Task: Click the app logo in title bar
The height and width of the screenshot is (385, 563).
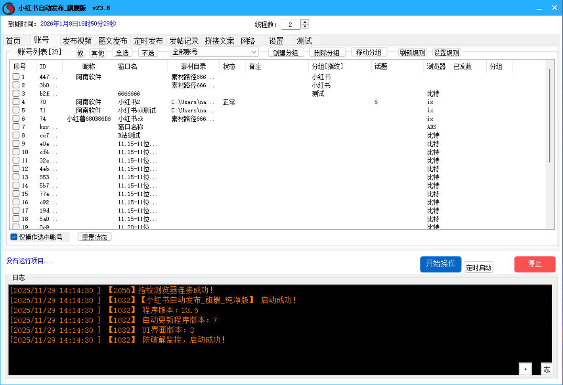Action: coord(8,8)
